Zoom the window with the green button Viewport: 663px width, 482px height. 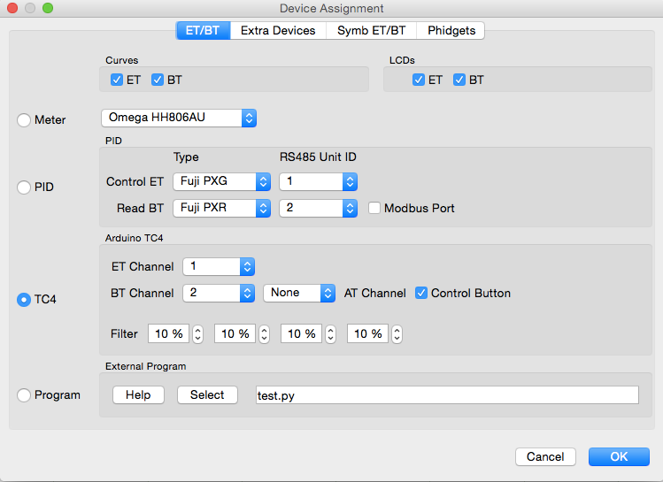(48, 8)
